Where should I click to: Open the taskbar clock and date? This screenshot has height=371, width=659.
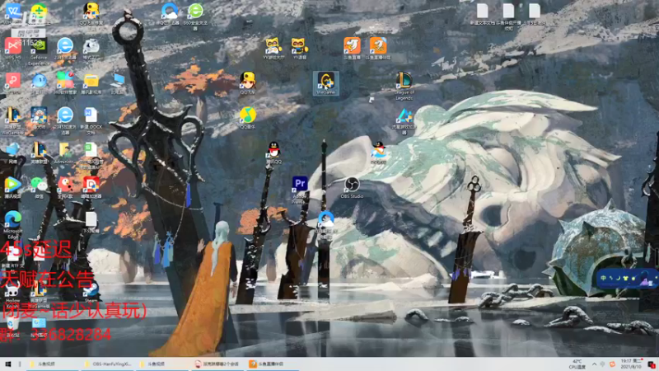pyautogui.click(x=631, y=364)
